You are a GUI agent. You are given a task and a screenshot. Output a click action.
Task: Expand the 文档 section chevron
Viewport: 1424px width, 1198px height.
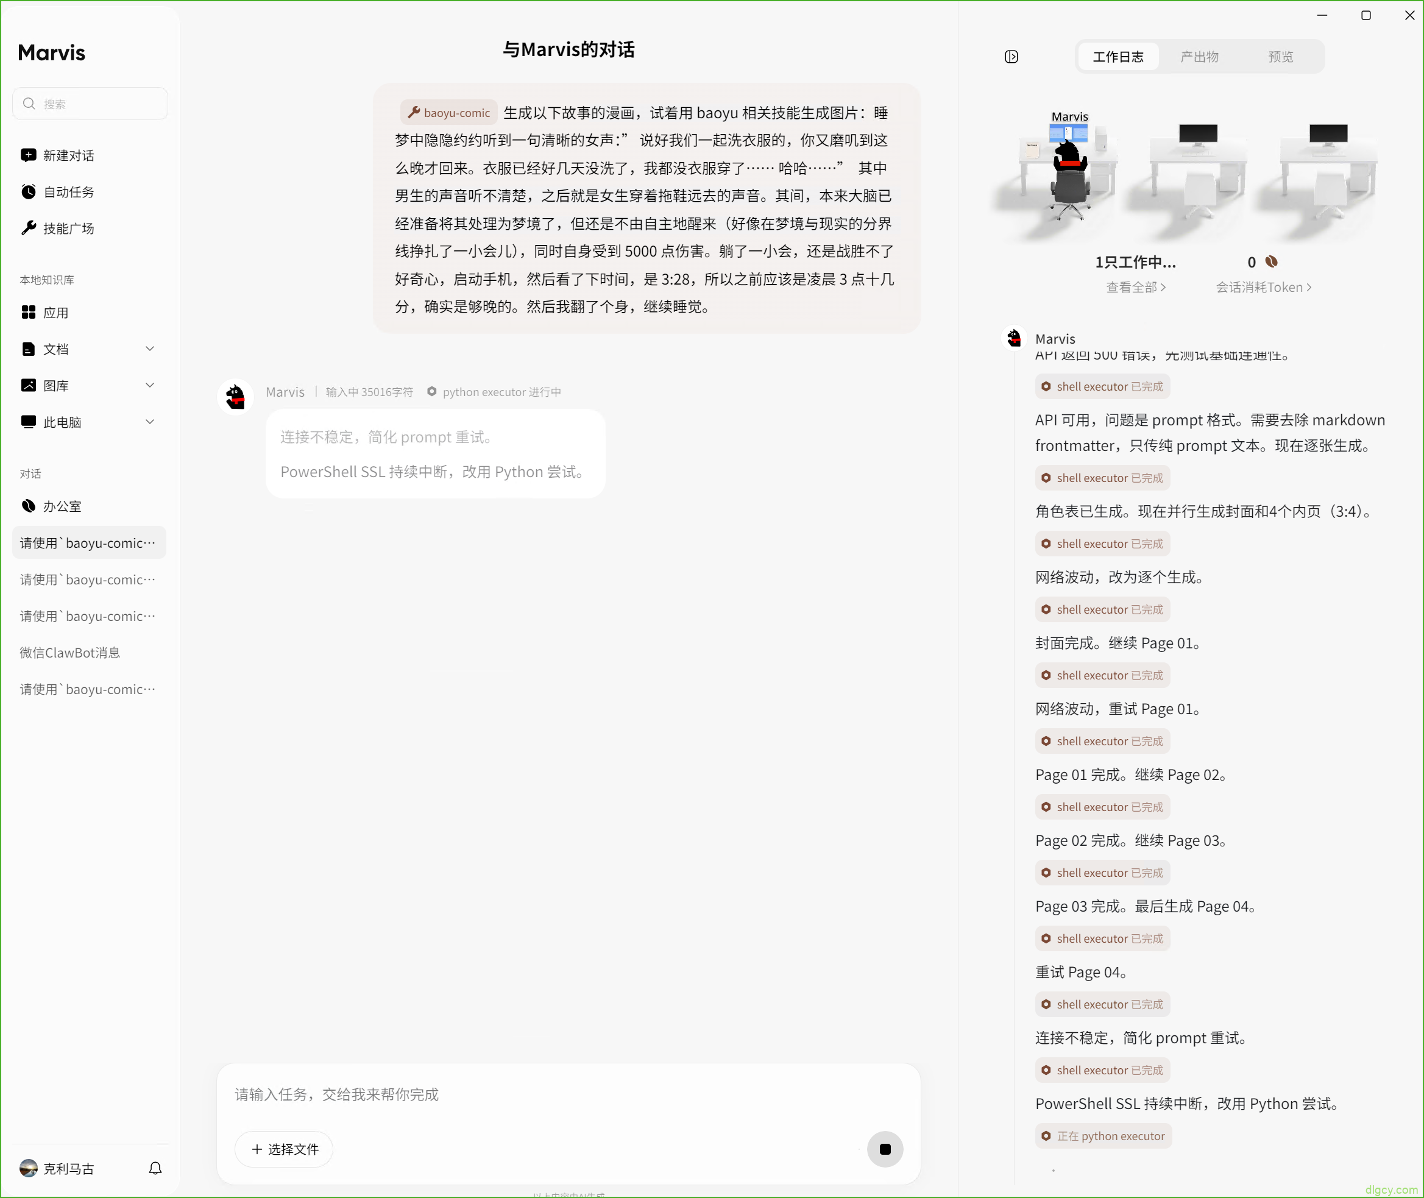pos(150,349)
